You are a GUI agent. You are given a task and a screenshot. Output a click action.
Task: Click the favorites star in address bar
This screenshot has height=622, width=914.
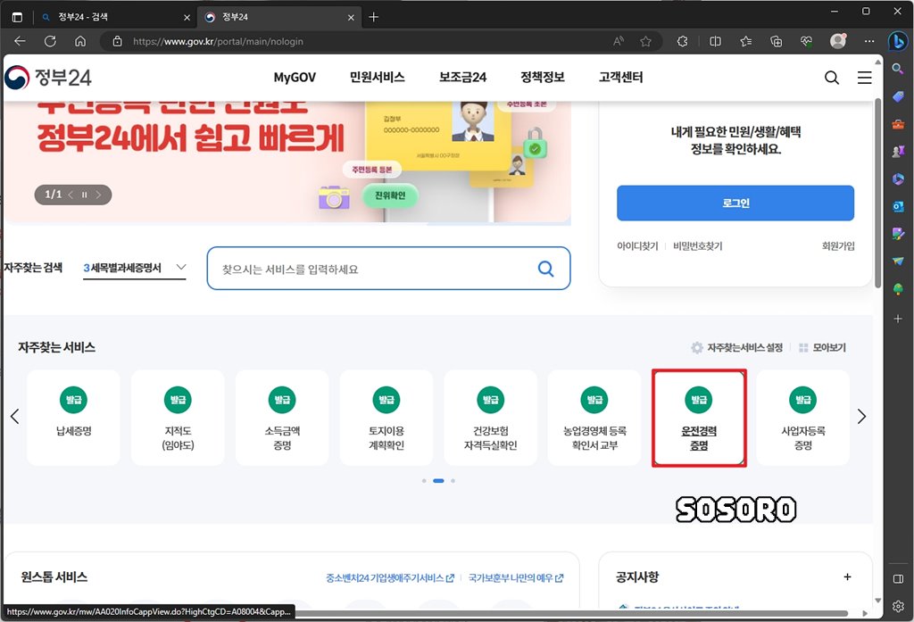[x=645, y=41]
